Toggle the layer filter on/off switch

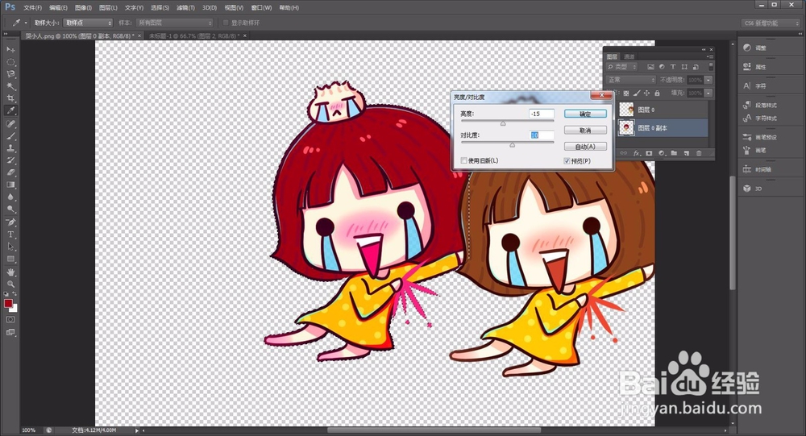(711, 67)
